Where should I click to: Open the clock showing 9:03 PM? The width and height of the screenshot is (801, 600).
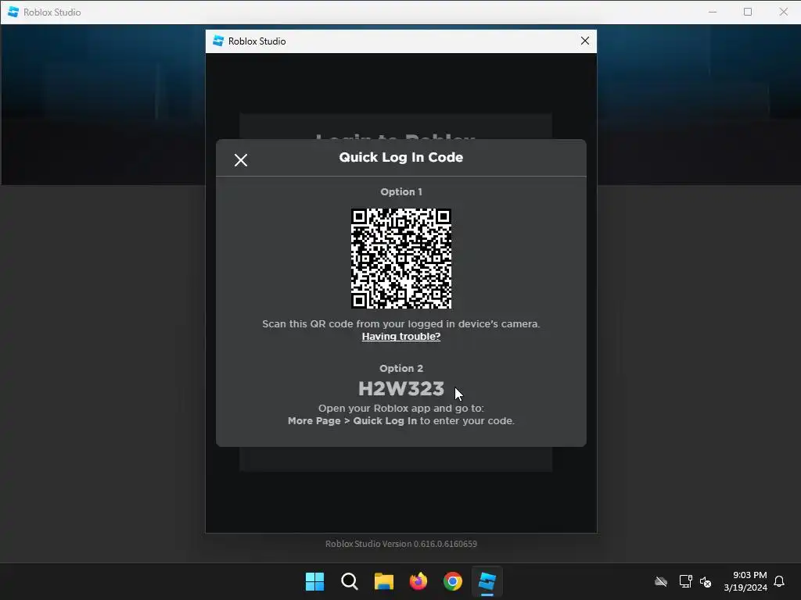[x=745, y=581]
